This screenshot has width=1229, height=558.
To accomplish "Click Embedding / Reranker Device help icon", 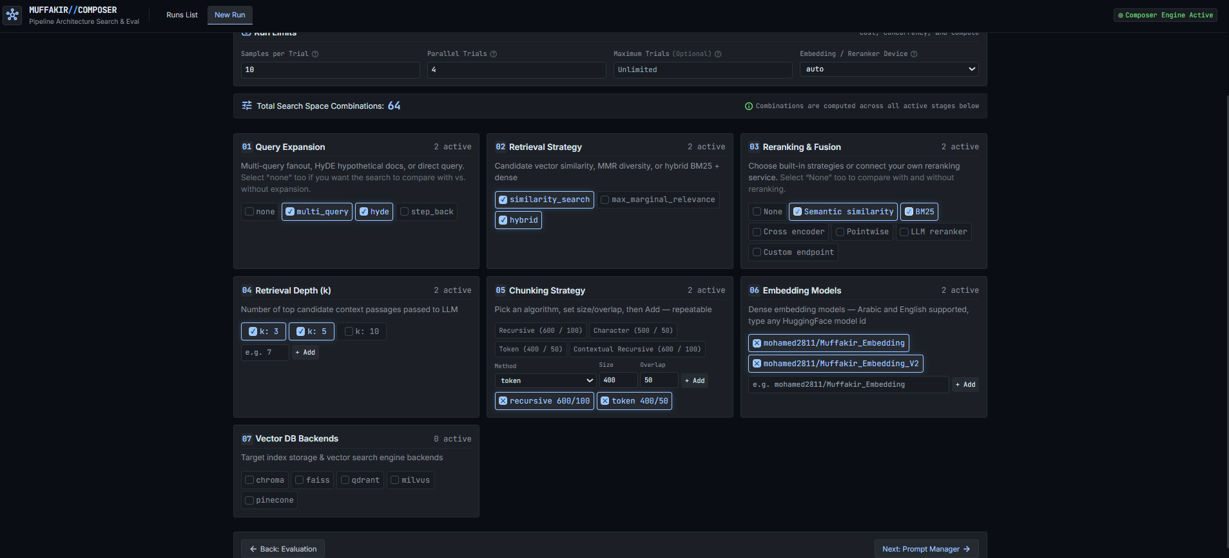I will pyautogui.click(x=914, y=54).
